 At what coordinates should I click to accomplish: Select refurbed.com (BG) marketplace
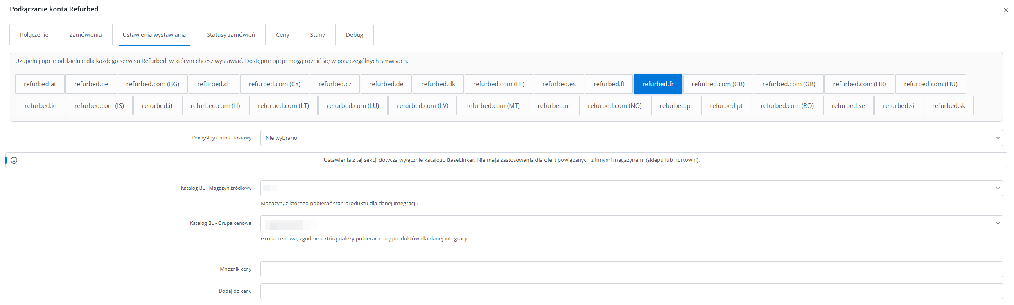(x=153, y=84)
